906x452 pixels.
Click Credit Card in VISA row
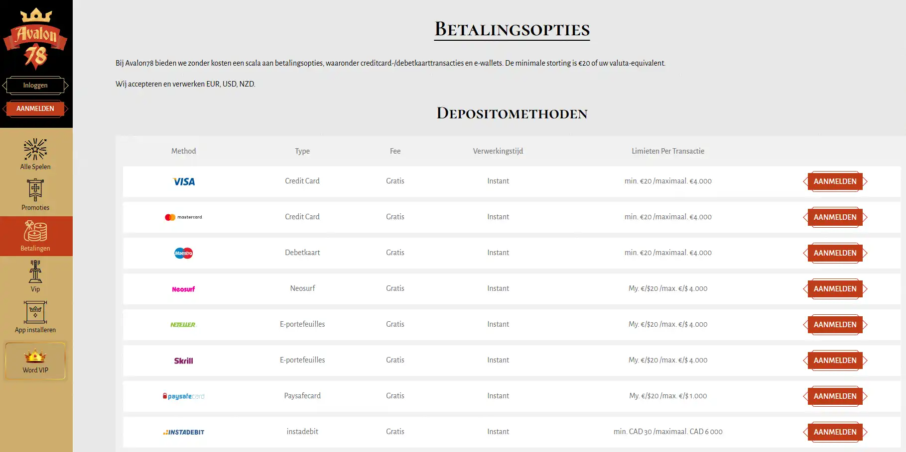tap(302, 181)
